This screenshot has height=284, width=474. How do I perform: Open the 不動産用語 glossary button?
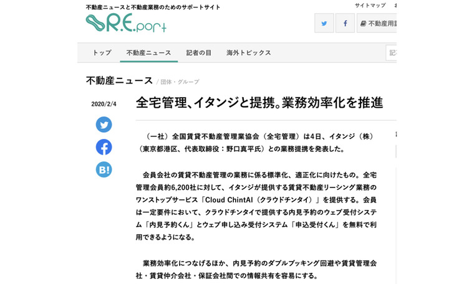[x=378, y=24]
